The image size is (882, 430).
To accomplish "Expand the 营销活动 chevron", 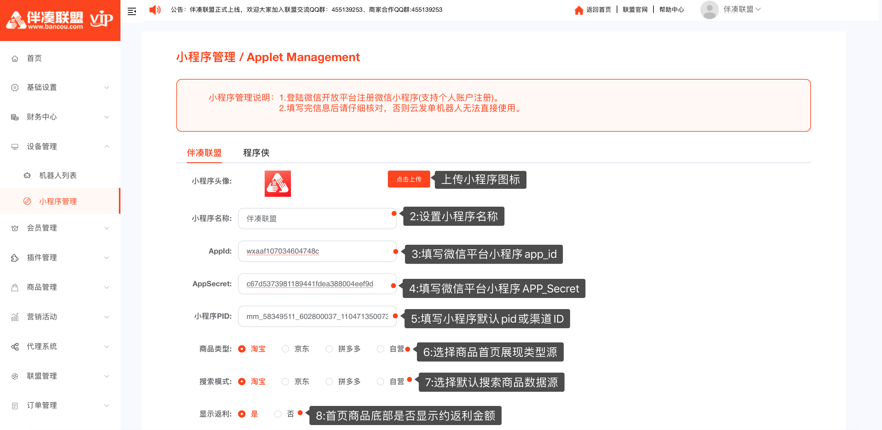I will [x=107, y=317].
